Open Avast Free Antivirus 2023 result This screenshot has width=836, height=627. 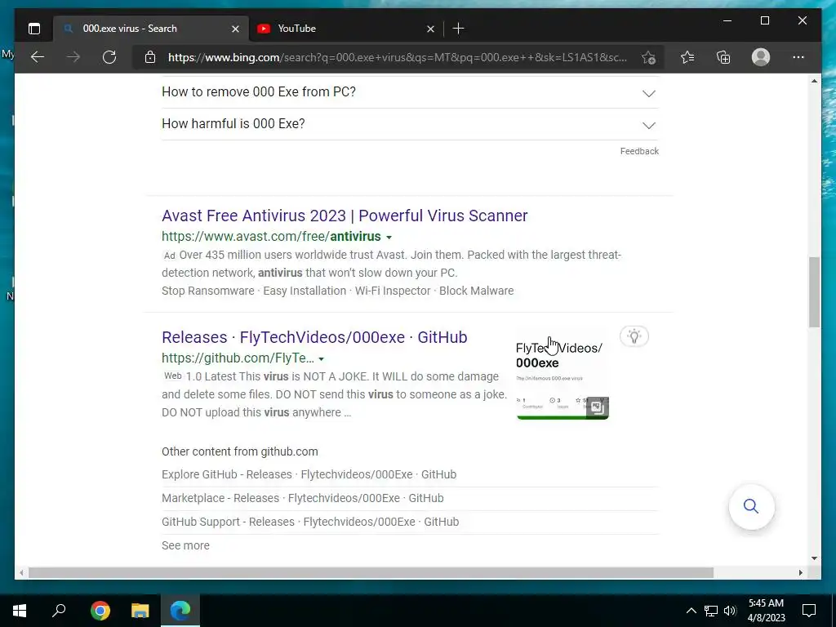pyautogui.click(x=345, y=216)
